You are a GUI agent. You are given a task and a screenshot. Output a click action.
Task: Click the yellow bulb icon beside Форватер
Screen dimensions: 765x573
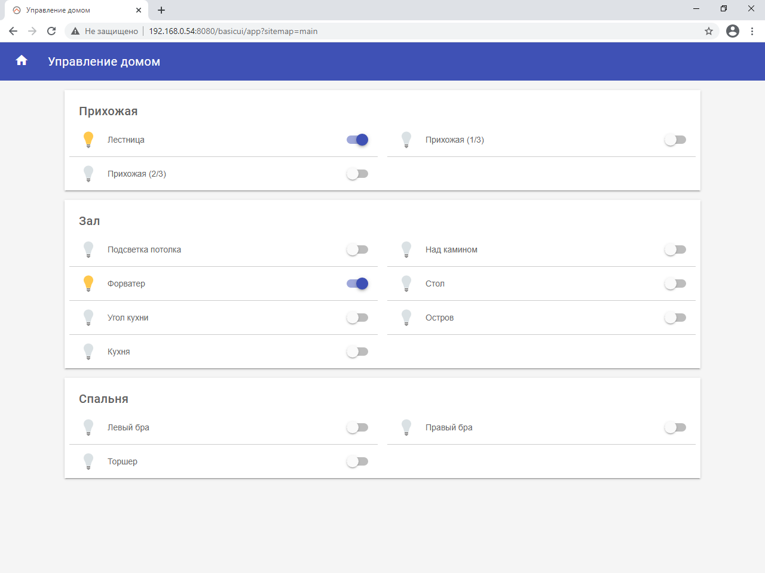coord(88,284)
